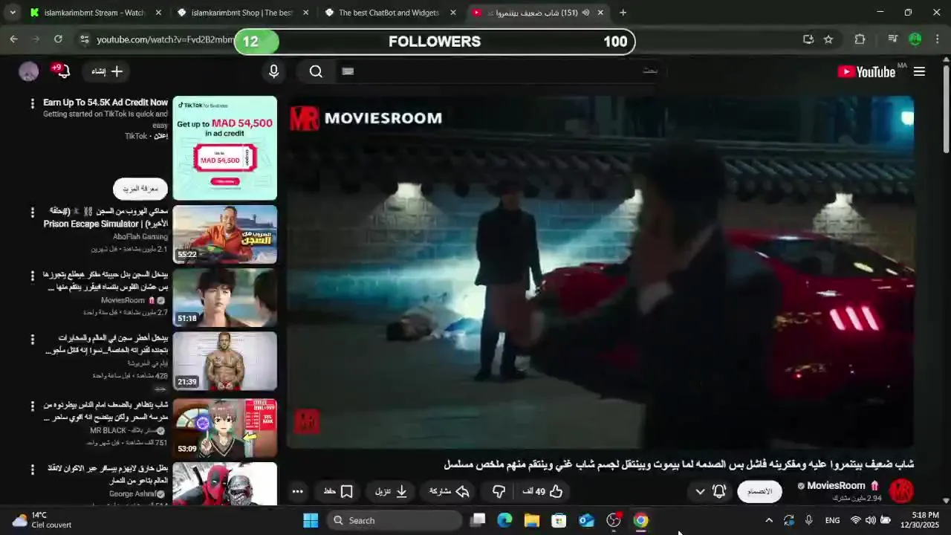
Task: Open options menu for the MR BLACK video
Action: [x=32, y=406]
